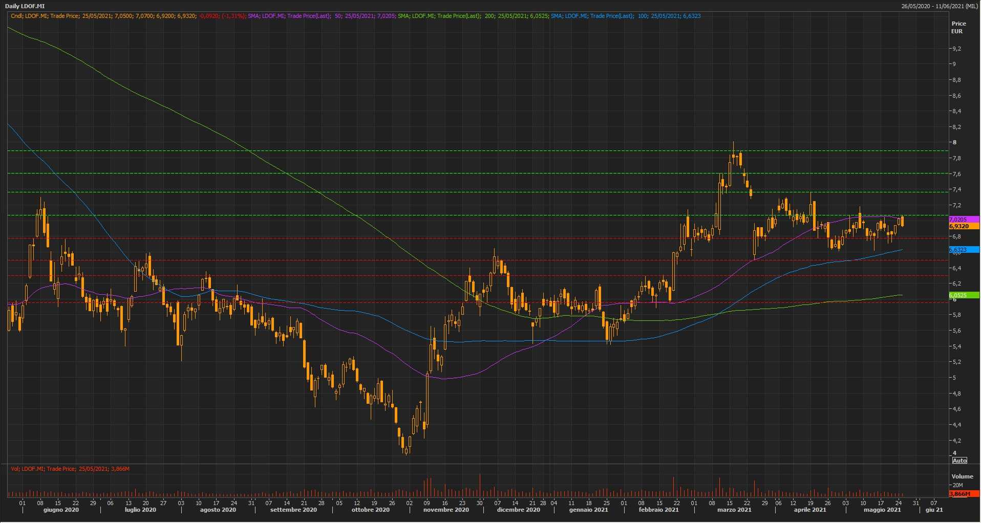Image resolution: width=981 pixels, height=523 pixels.
Task: Click the red 3,866M volume tag
Action: point(963,494)
